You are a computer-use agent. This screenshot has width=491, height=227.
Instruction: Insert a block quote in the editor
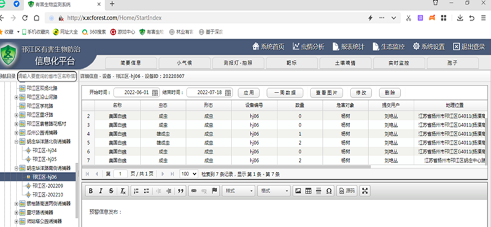[x=180, y=191]
